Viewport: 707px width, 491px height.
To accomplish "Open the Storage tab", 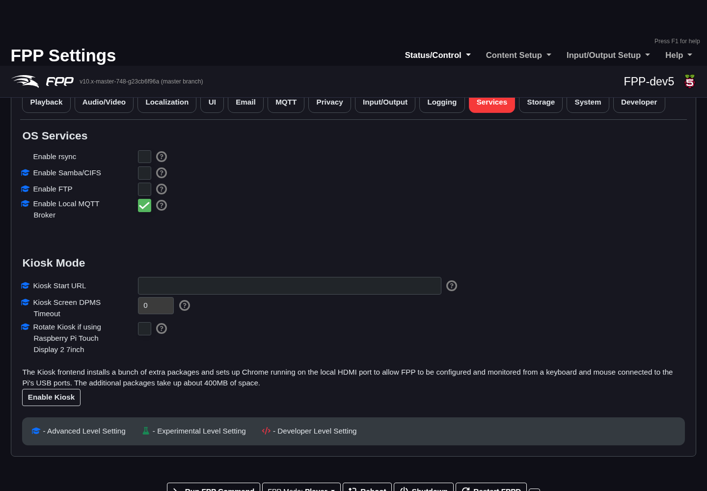I will click(x=541, y=104).
